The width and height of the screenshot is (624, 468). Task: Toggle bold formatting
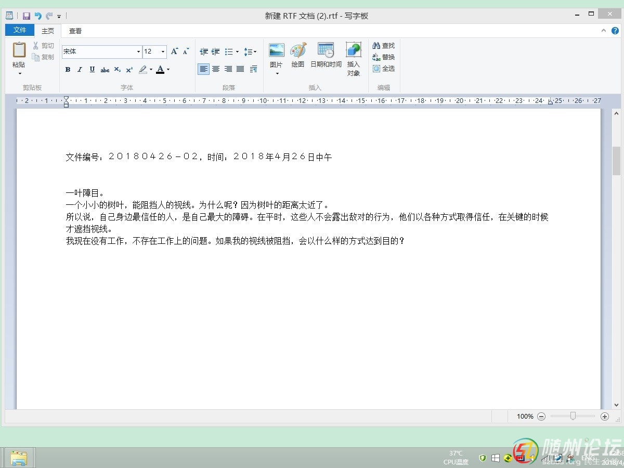pos(68,70)
